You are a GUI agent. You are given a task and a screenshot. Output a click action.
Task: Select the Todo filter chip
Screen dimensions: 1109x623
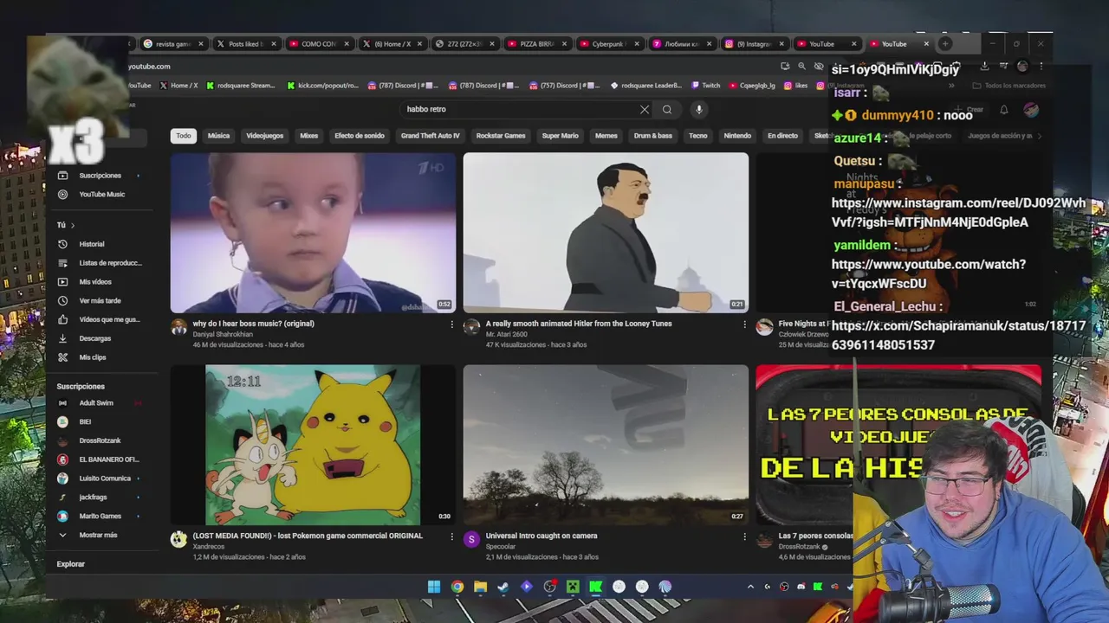coord(184,136)
